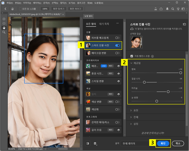Select the zoom in plus tool

(x=4, y=19)
